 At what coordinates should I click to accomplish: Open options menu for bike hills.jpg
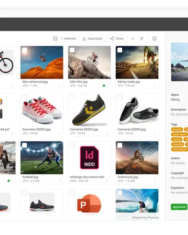coord(107,86)
